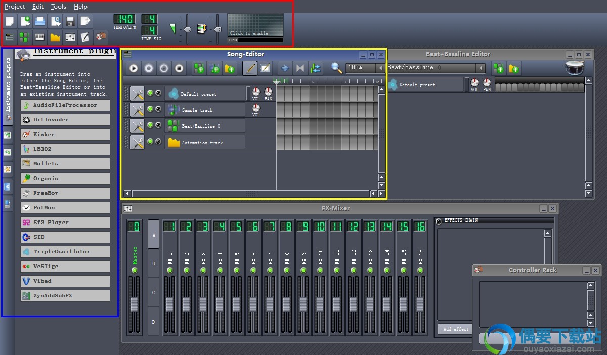Image resolution: width=607 pixels, height=355 pixels.
Task: Click the master pitch slider handle
Action: [x=218, y=29]
